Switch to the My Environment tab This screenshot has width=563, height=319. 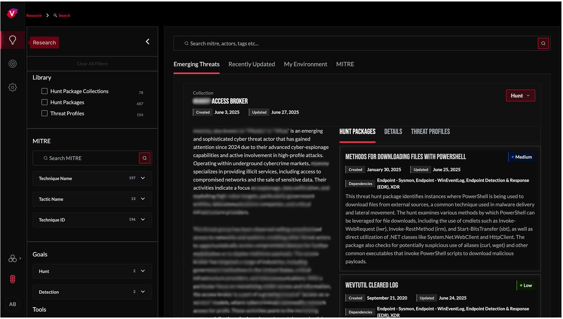tap(306, 64)
